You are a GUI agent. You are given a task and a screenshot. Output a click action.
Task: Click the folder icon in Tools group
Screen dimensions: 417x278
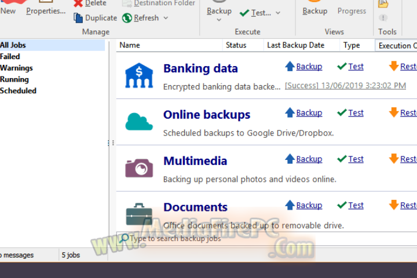coord(383,3)
